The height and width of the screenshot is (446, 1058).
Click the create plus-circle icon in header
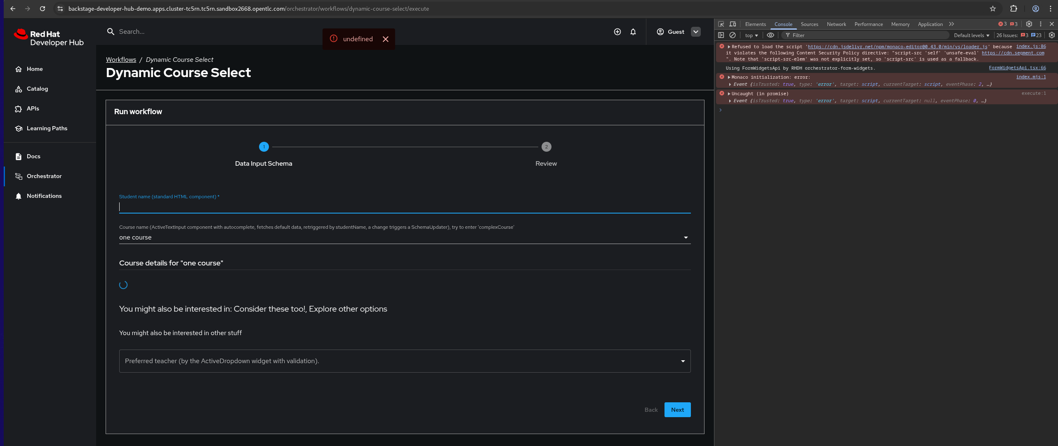pyautogui.click(x=617, y=32)
